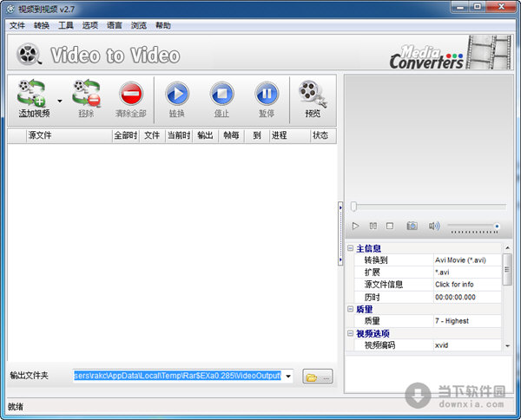The height and width of the screenshot is (420, 521).
Task: Click the film reel Video to Video logo
Action: coord(30,54)
